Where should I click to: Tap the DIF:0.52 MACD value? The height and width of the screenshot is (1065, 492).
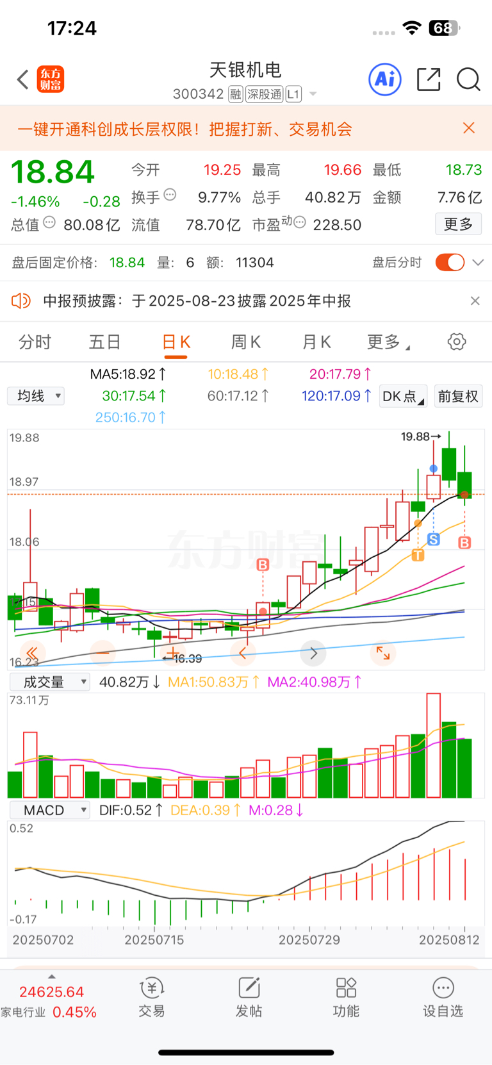pos(131,810)
